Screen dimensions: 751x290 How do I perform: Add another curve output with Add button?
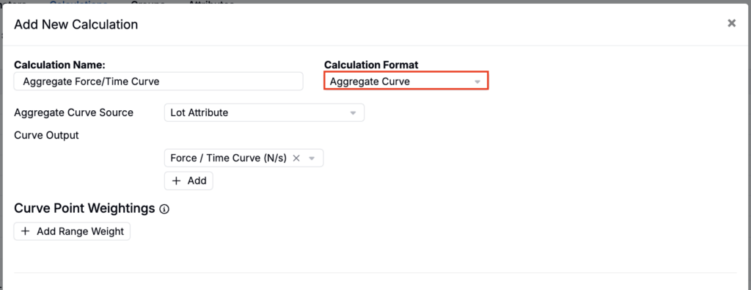[188, 181]
